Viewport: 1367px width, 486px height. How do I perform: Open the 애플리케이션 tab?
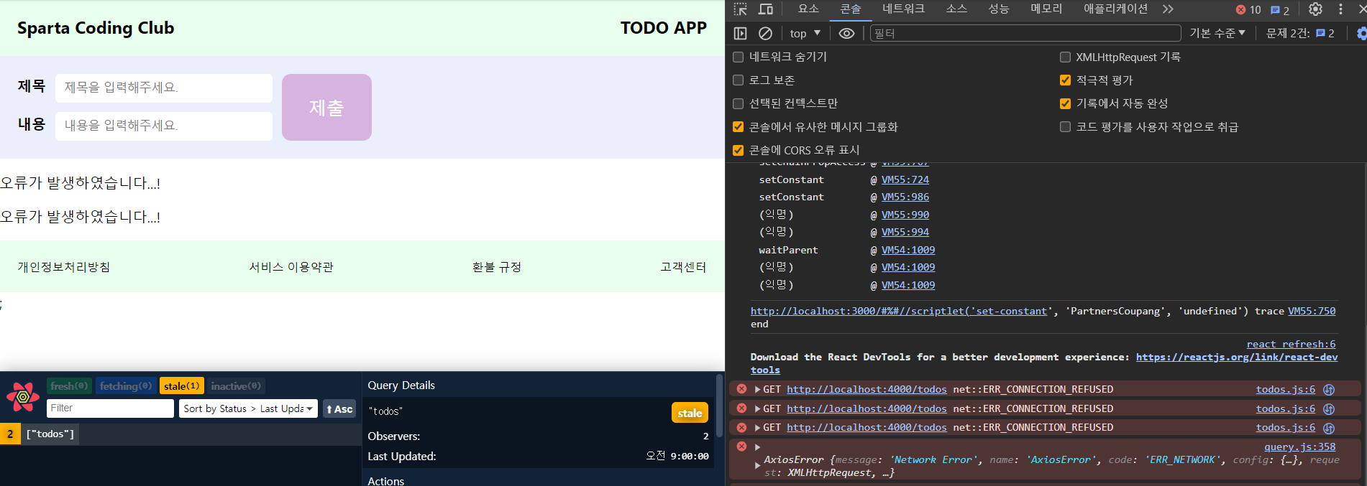1115,9
